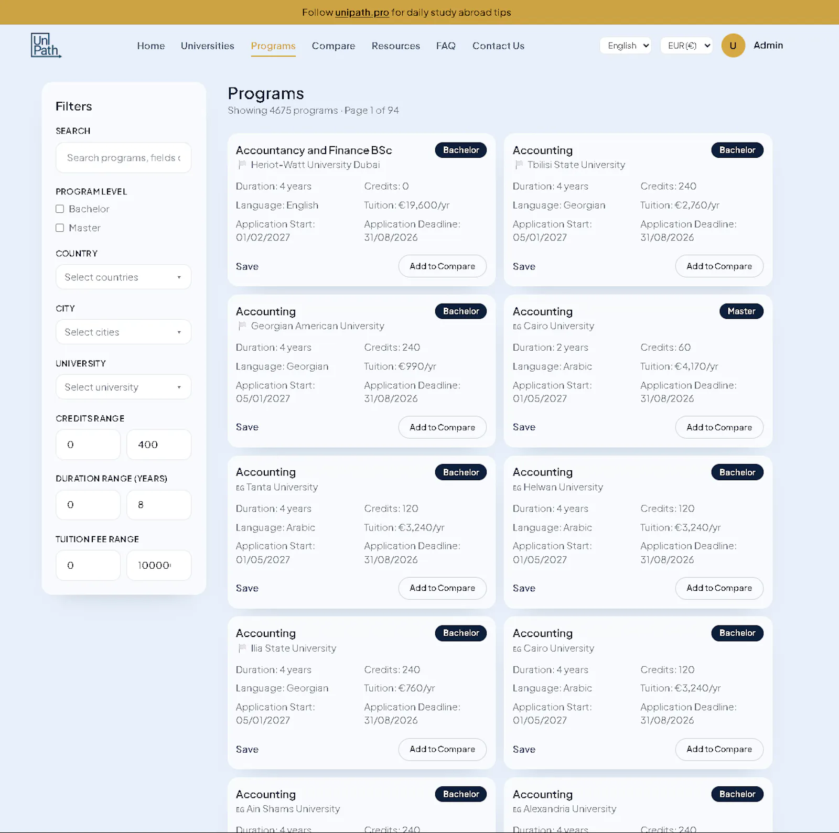
Task: Click flag icon beside Georgian American University
Action: pos(242,326)
